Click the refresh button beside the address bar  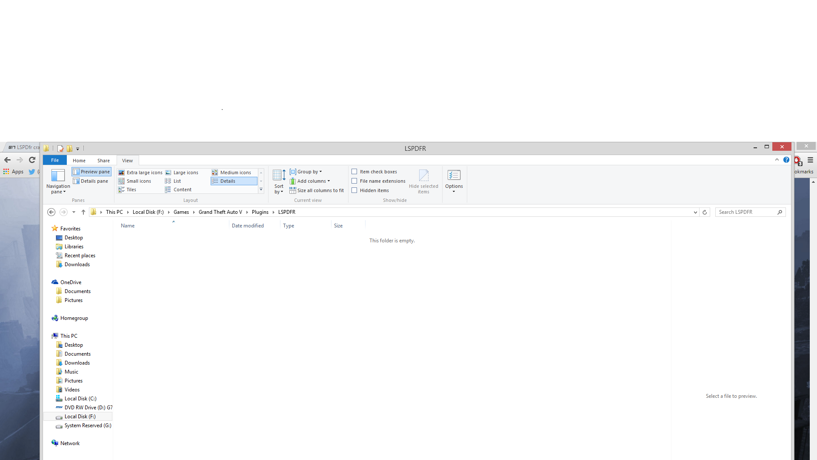(x=705, y=212)
